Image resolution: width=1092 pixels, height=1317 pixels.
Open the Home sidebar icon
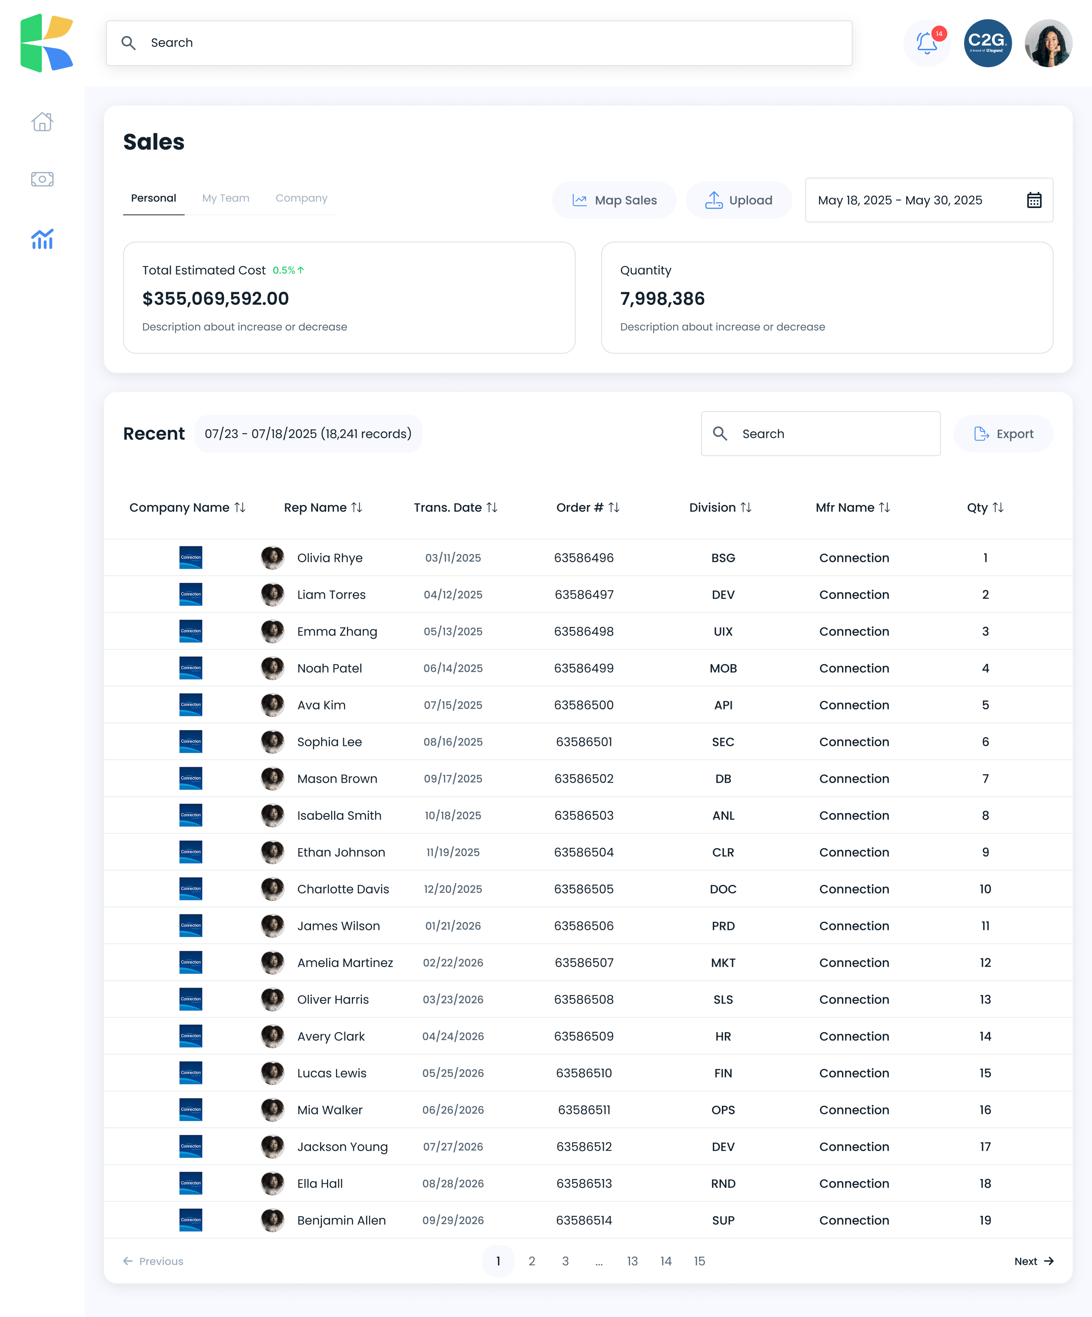pyautogui.click(x=42, y=122)
